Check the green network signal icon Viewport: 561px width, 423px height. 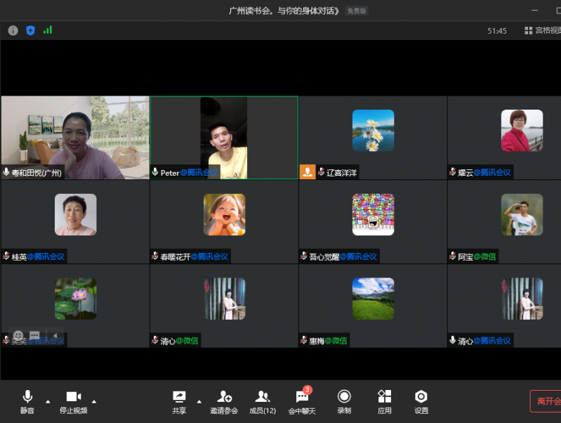[x=48, y=30]
